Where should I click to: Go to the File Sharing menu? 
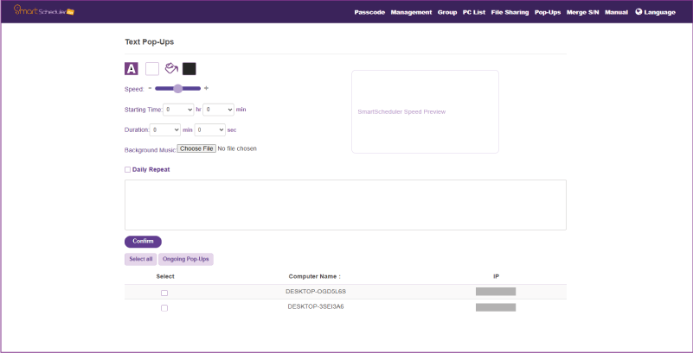tap(510, 13)
